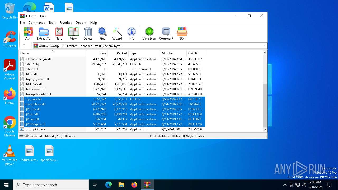
Task: Start VirusScan on the archive
Action: coord(149,34)
